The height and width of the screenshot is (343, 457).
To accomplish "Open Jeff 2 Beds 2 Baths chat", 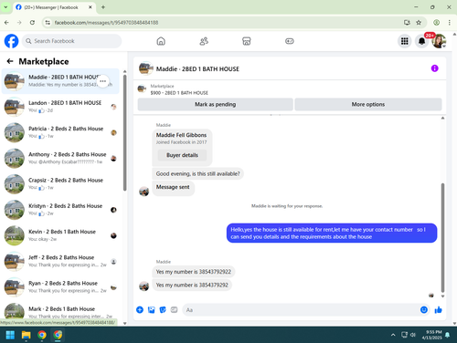I will coord(60,261).
